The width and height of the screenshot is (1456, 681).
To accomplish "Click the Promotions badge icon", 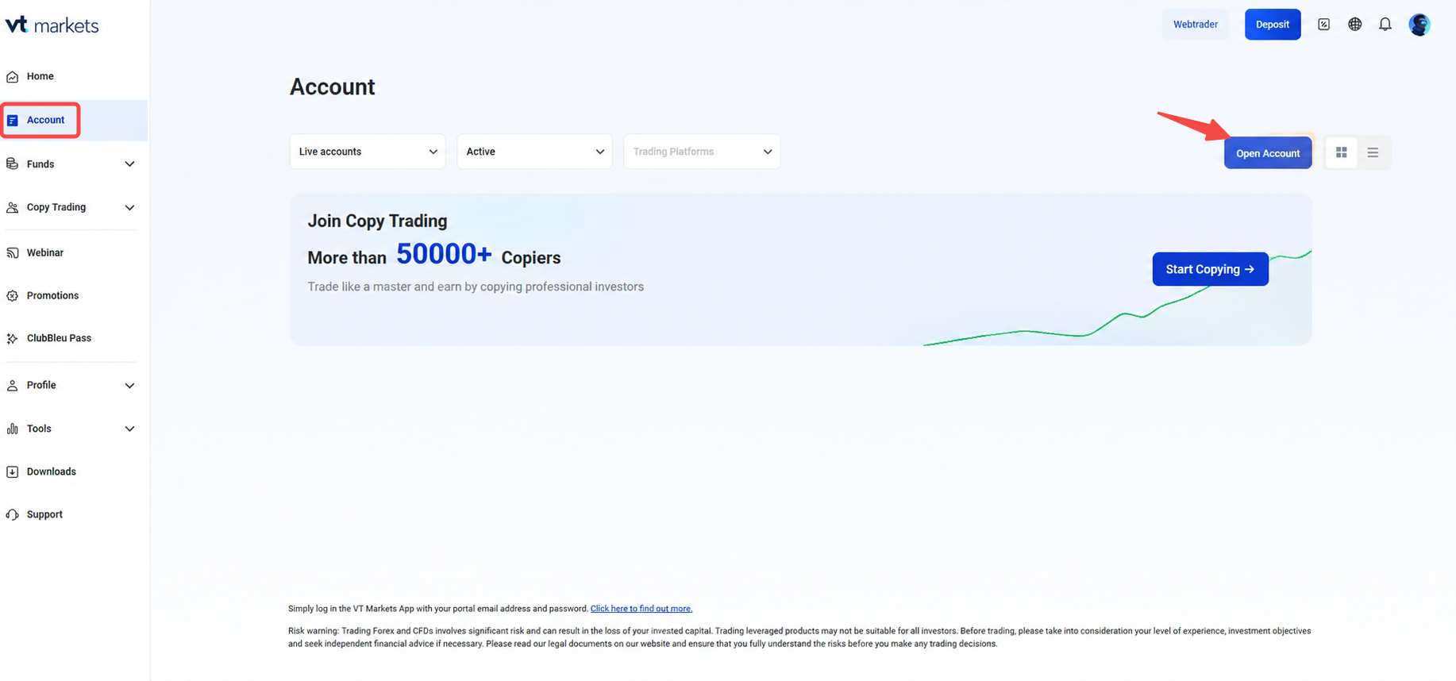I will 13,296.
